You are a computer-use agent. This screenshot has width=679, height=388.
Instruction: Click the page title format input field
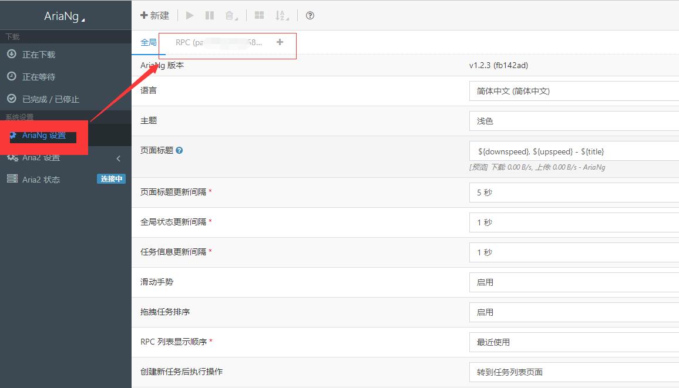[x=573, y=151]
